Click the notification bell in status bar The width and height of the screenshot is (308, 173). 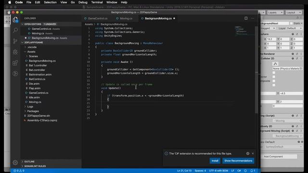tap(253, 171)
